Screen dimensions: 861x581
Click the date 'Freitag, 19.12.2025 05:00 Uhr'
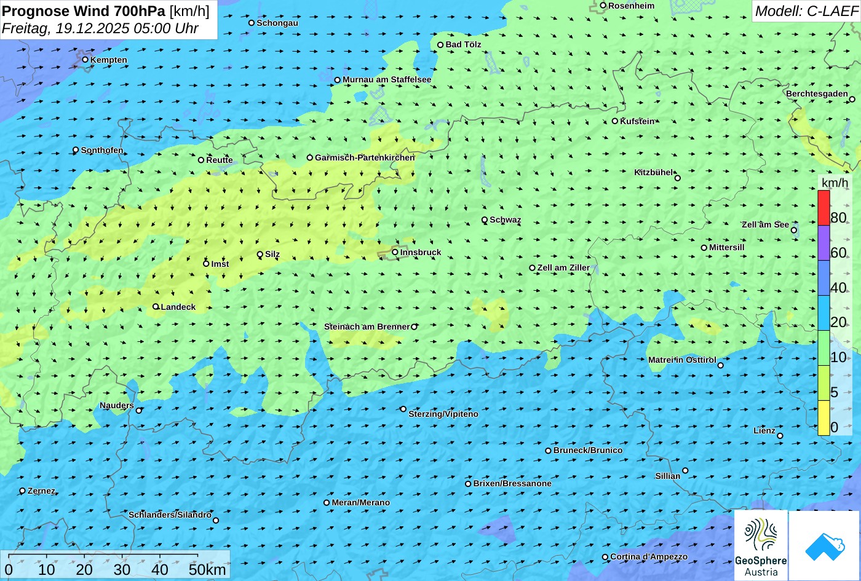point(100,28)
